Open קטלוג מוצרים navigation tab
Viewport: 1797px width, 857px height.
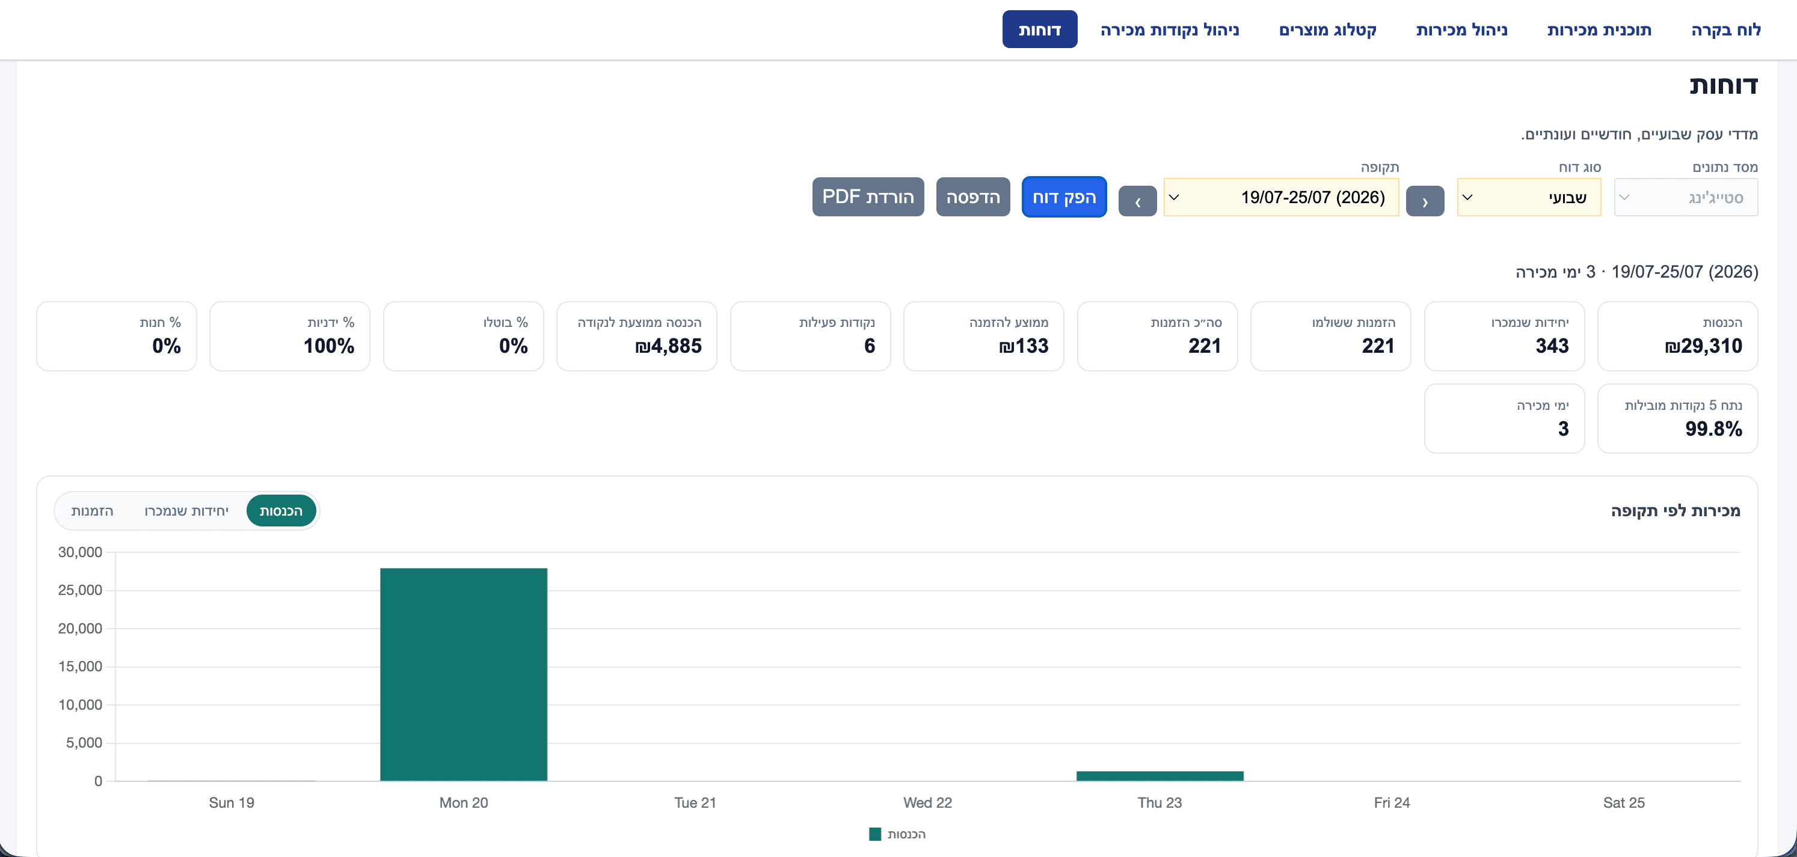(1327, 29)
